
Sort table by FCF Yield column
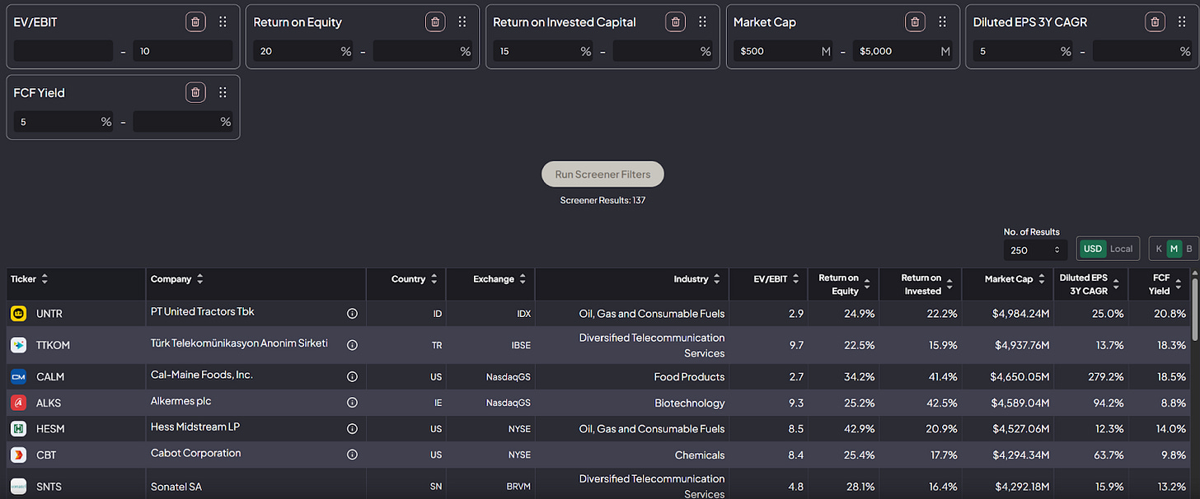pyautogui.click(x=1180, y=284)
